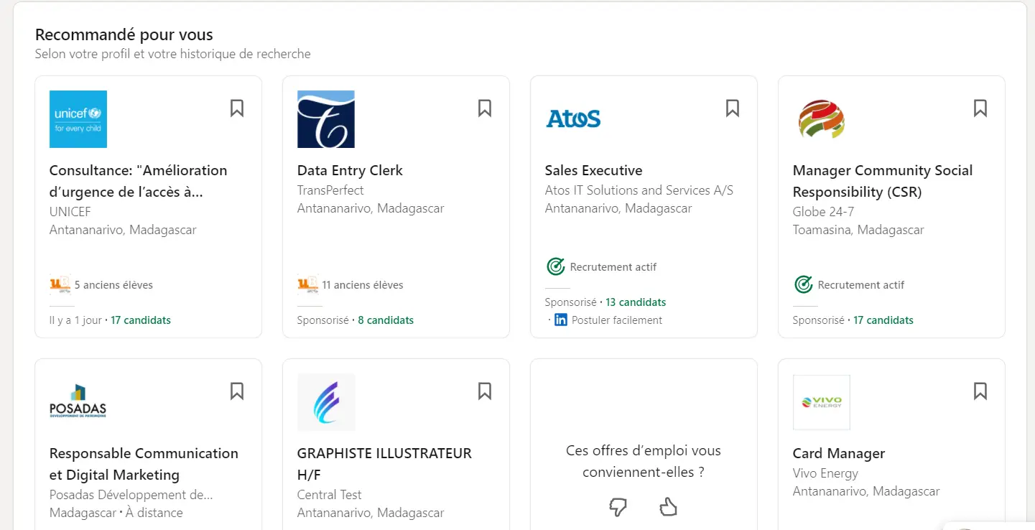Click the Recrutement actif icon on Globe 24-7 card
This screenshot has width=1035, height=530.
tap(803, 285)
